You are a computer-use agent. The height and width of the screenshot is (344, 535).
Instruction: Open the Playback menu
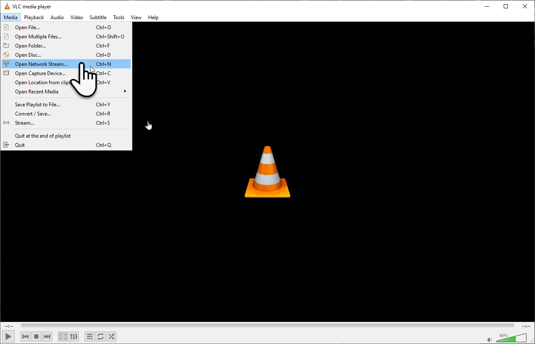pyautogui.click(x=34, y=18)
